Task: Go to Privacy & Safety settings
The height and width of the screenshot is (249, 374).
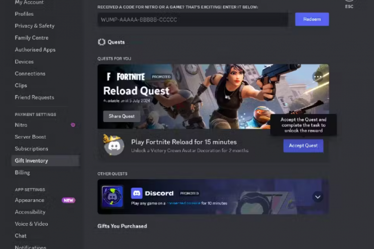Action: [34, 26]
